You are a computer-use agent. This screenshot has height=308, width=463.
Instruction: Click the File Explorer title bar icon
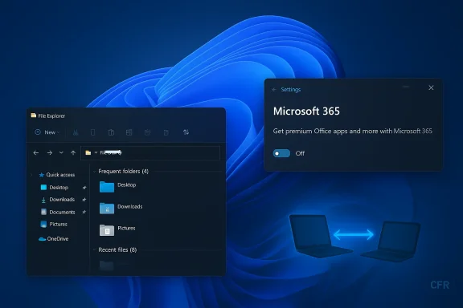click(34, 115)
